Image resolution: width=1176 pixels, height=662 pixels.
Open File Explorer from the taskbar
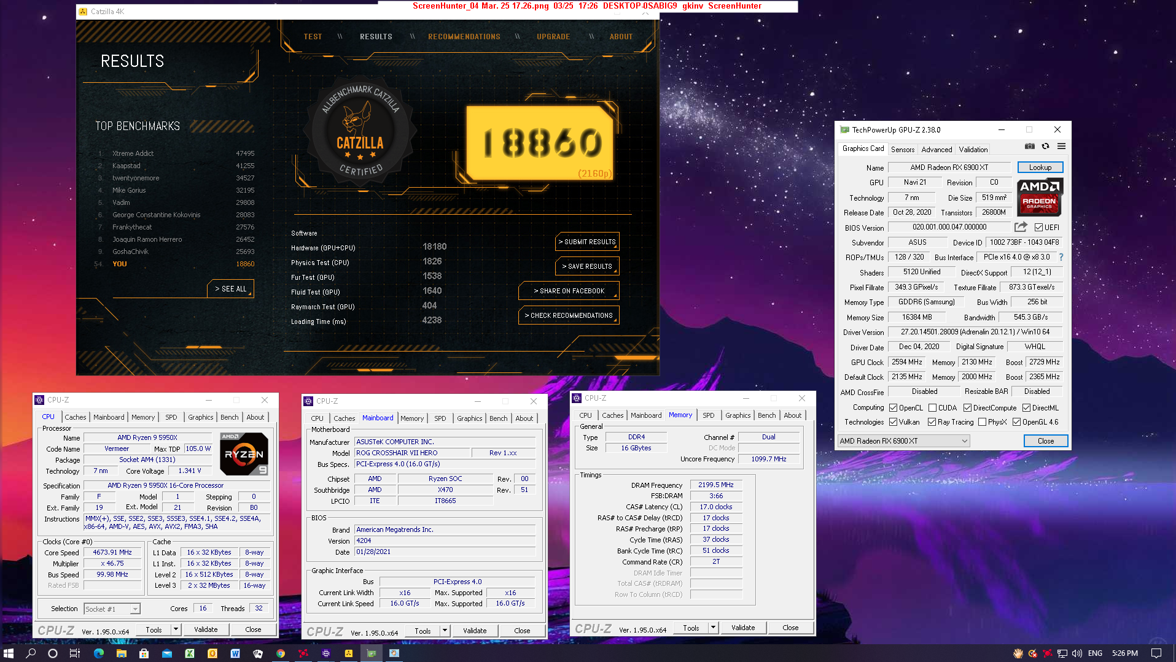click(121, 653)
